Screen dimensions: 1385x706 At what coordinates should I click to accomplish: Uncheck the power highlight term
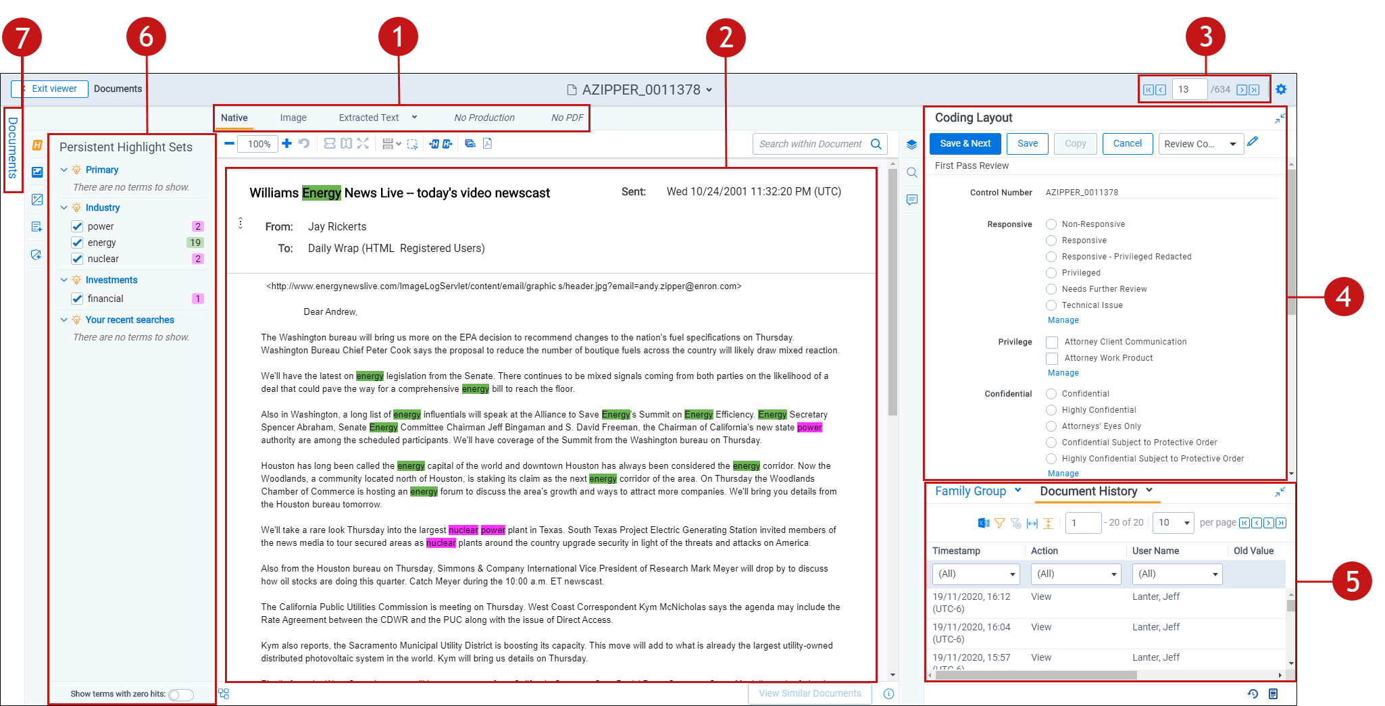coord(77,226)
